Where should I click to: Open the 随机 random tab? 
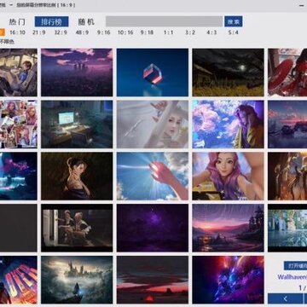[86, 22]
